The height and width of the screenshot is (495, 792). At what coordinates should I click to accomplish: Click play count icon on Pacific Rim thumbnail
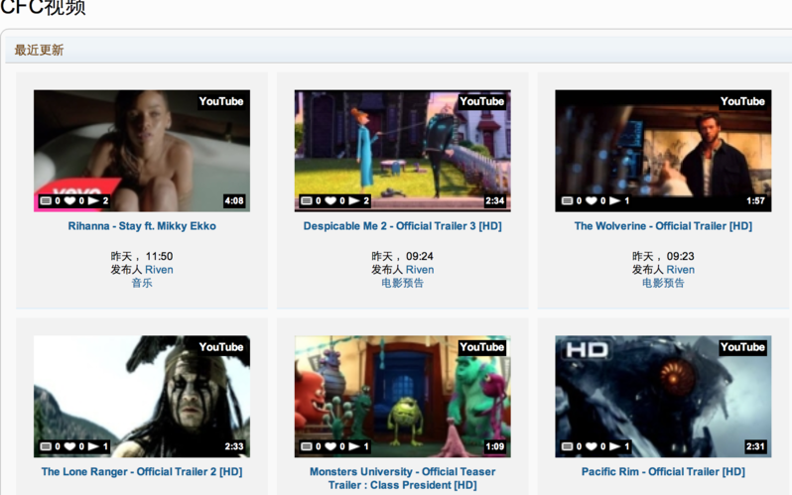[614, 446]
